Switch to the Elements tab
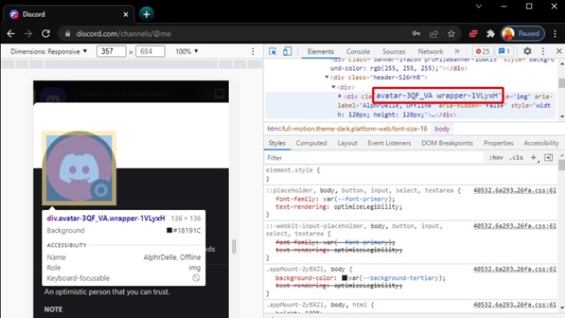This screenshot has height=318, width=565. (x=321, y=52)
